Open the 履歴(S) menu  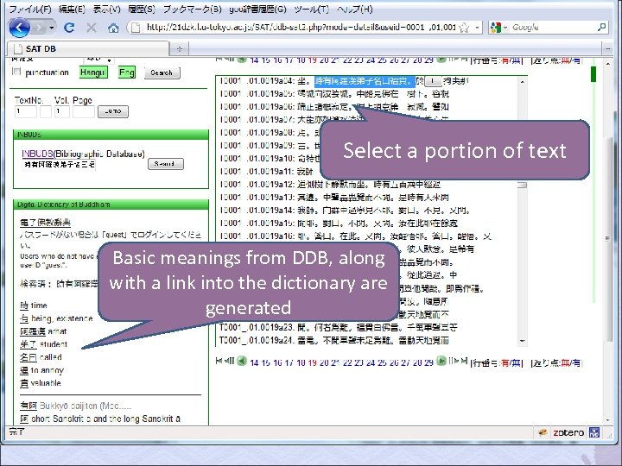(x=142, y=9)
